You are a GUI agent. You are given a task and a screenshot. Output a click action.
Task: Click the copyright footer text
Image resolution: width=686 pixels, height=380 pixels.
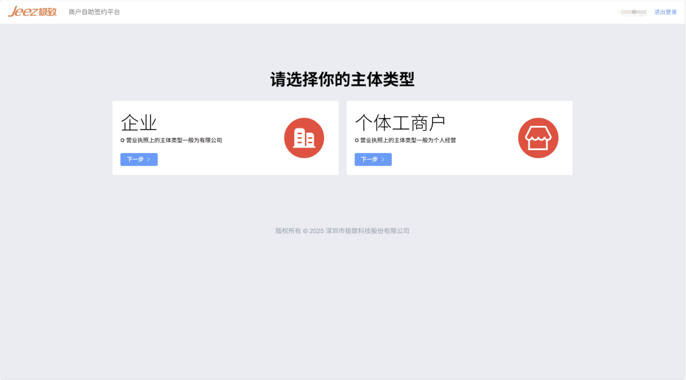(x=343, y=231)
